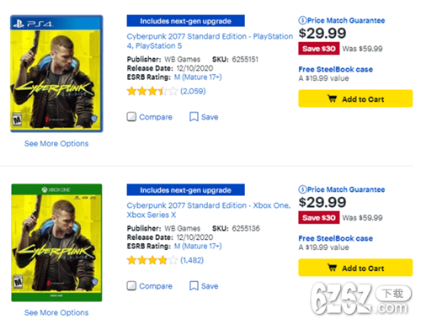Click the Save bookmark icon for PlayStation edition

194,117
